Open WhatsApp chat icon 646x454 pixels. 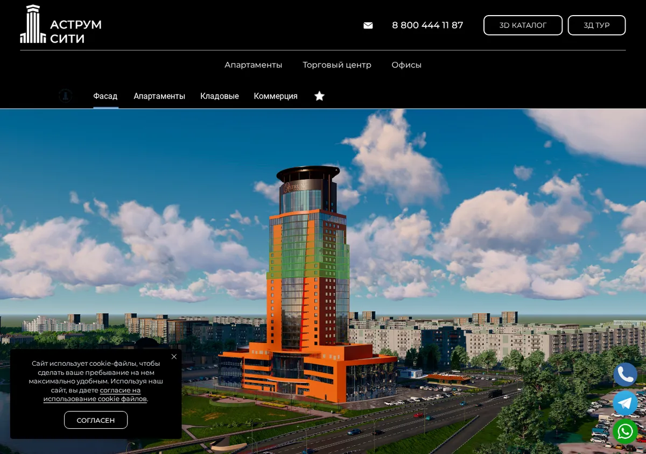click(x=625, y=431)
